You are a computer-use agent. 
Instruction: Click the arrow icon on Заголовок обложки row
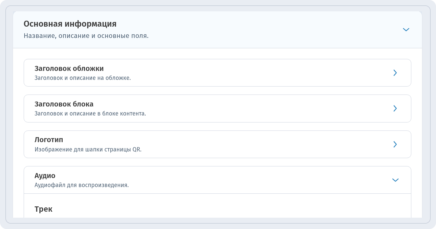pyautogui.click(x=395, y=73)
